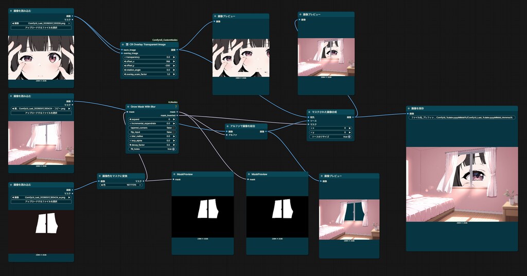Increase blur_radius value with right arrow

click(x=174, y=136)
